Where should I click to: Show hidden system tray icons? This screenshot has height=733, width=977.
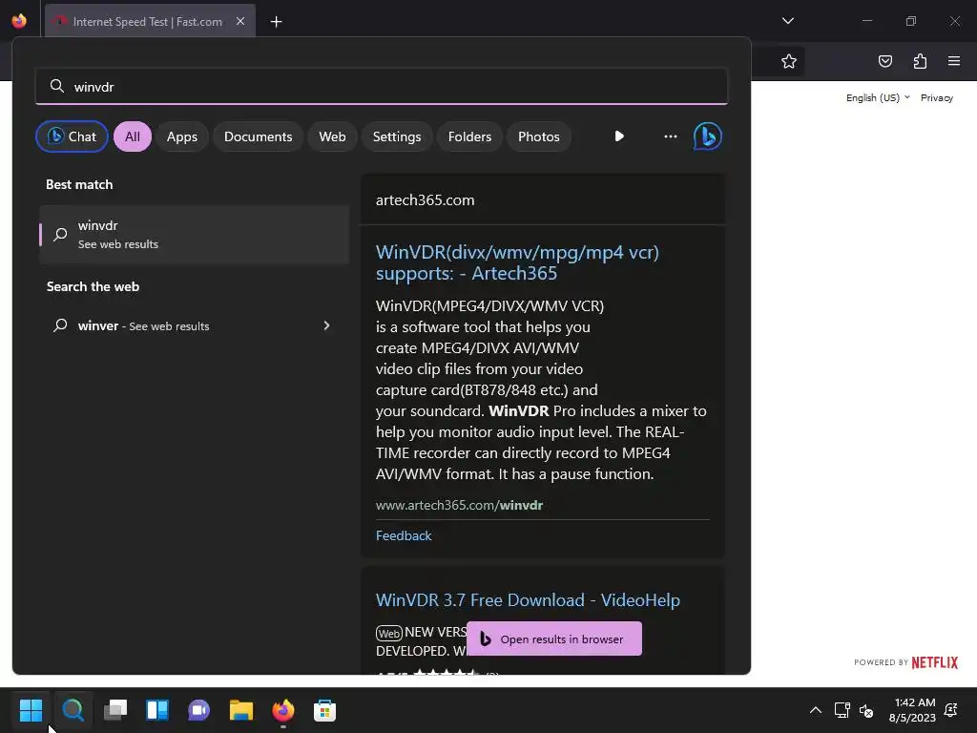[x=815, y=710]
